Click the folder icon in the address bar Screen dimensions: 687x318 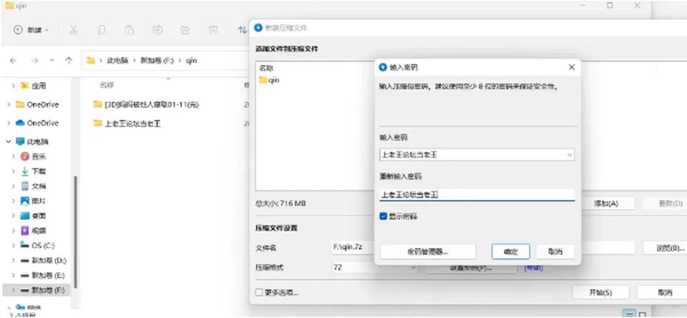point(91,61)
